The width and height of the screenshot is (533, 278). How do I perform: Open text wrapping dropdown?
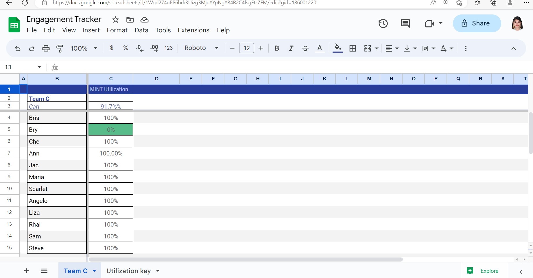coord(429,48)
